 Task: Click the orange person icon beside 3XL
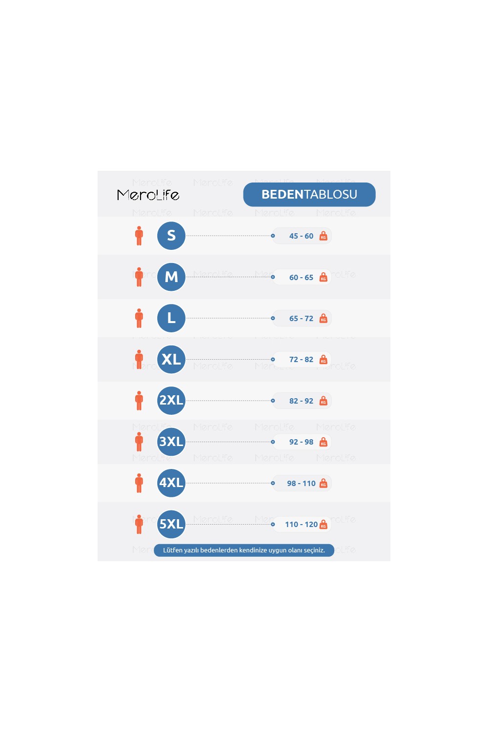[139, 442]
